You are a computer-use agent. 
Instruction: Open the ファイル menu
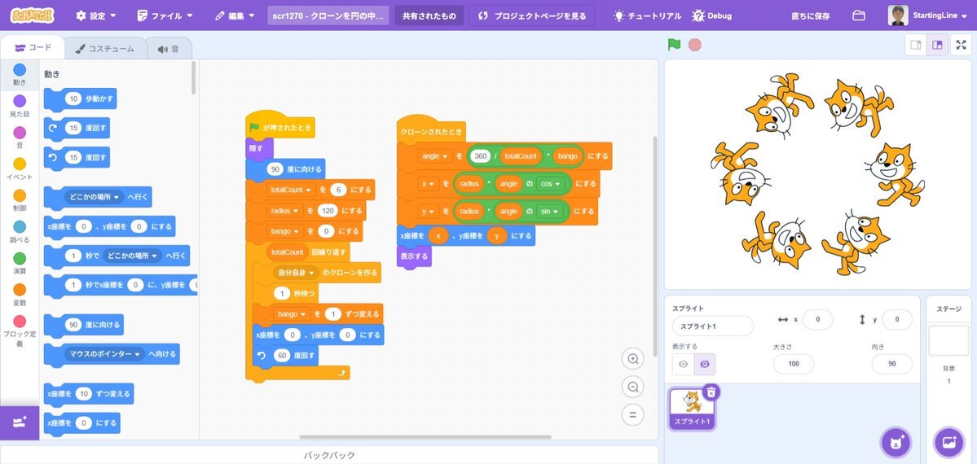pos(165,15)
